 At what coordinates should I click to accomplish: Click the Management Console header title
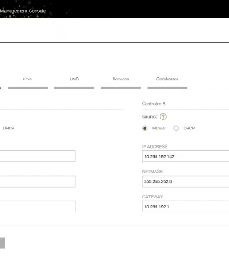coord(23,11)
